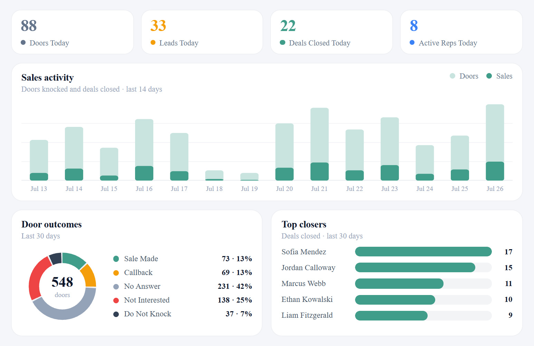Click the Doors Today stat card value 88
This screenshot has height=346, width=534.
29,26
